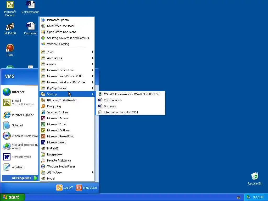Expand PopCap Games folder
This screenshot has height=201, width=268.
click(x=67, y=88)
